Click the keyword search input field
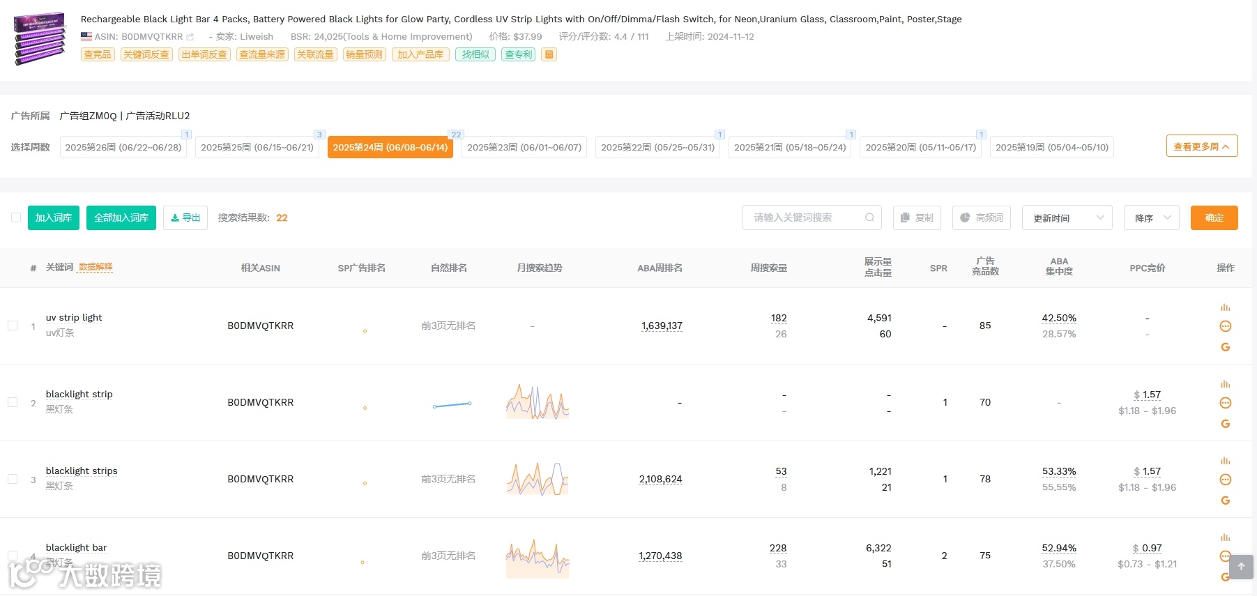 [812, 217]
